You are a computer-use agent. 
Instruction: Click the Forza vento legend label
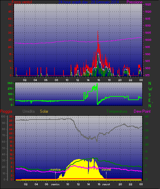22,2
